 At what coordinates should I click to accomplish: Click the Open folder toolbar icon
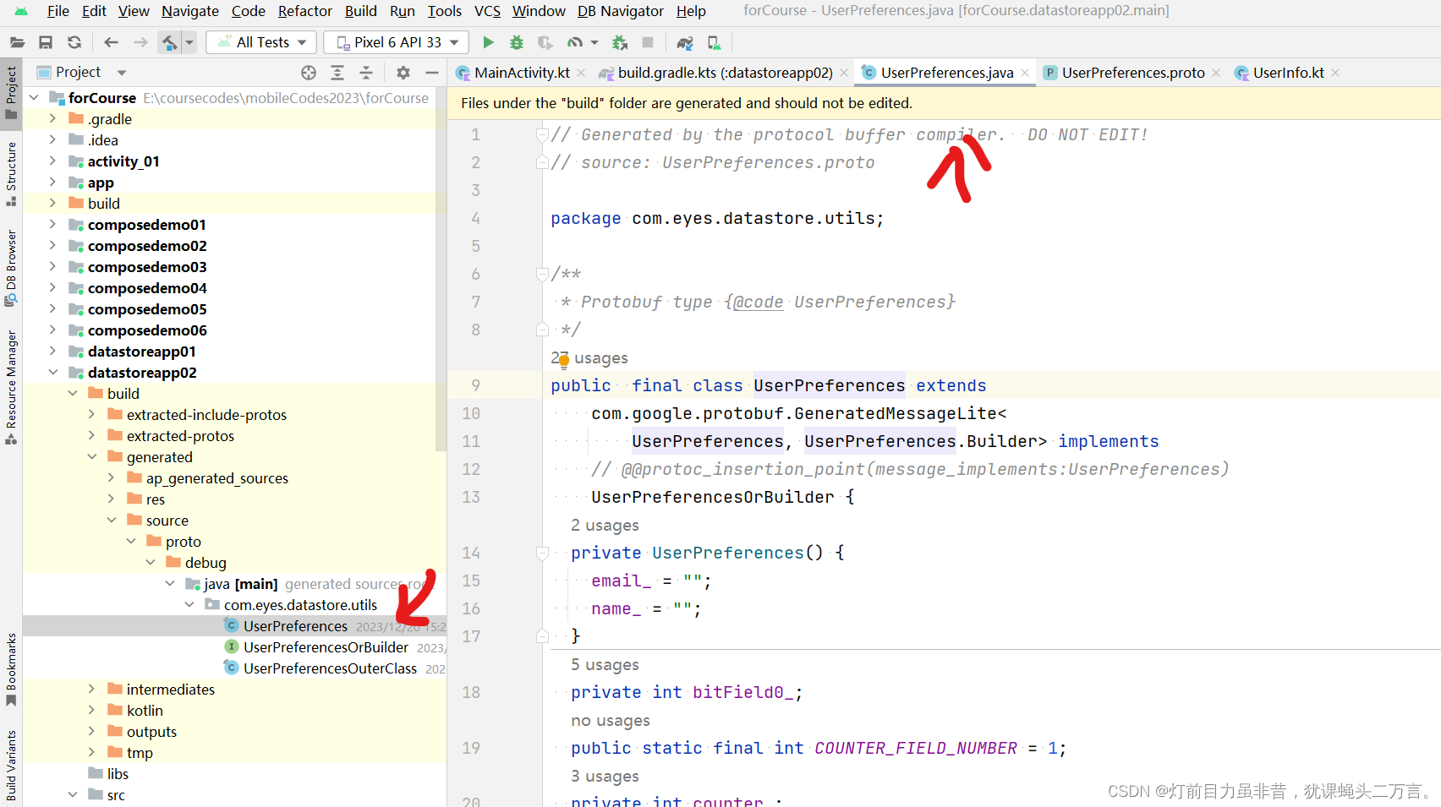(17, 42)
